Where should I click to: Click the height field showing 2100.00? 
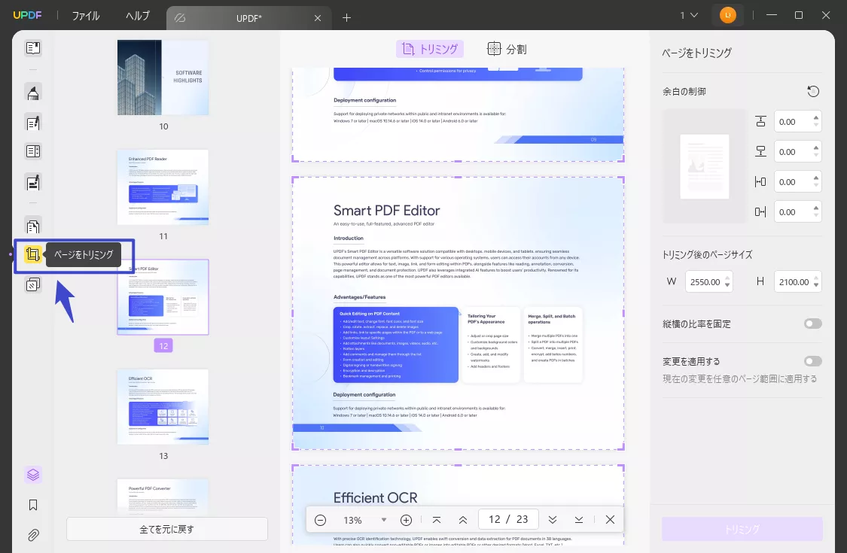point(797,281)
